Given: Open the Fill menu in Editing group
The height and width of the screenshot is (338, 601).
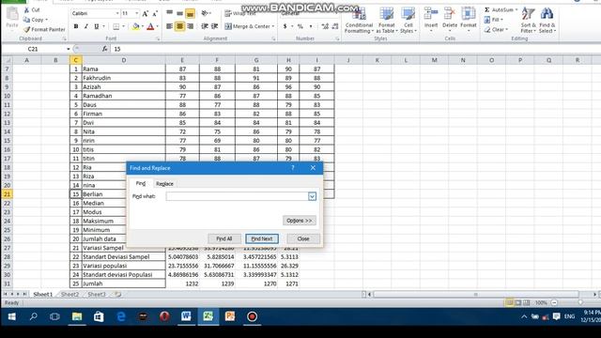Looking at the screenshot, I should [494, 20].
